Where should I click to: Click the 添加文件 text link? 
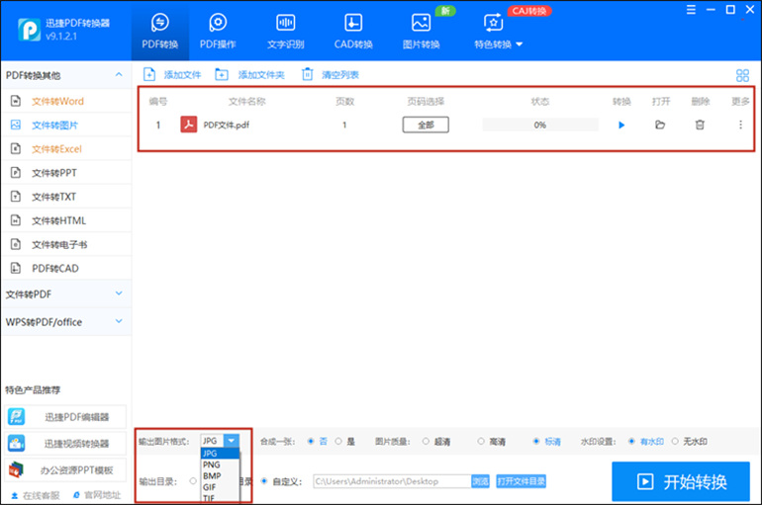coord(182,75)
